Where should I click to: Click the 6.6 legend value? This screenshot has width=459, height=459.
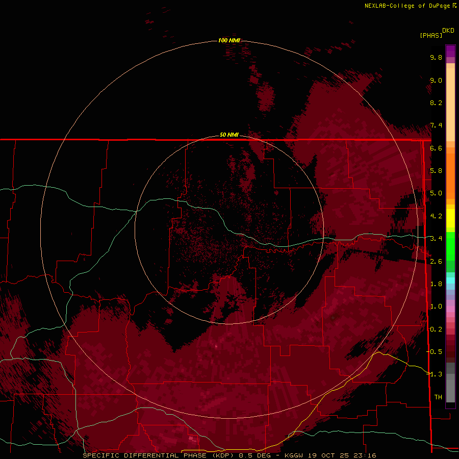(x=436, y=148)
